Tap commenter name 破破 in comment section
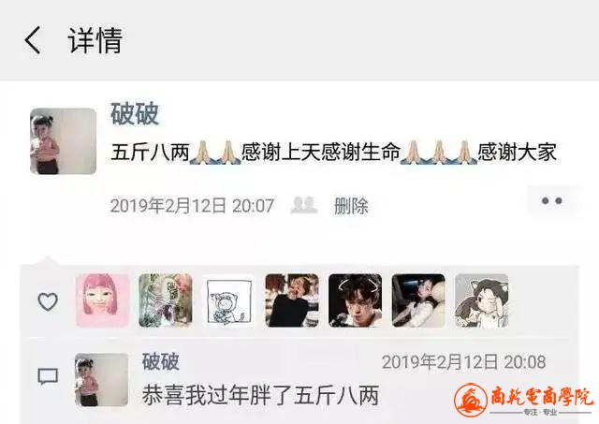 coord(160,361)
